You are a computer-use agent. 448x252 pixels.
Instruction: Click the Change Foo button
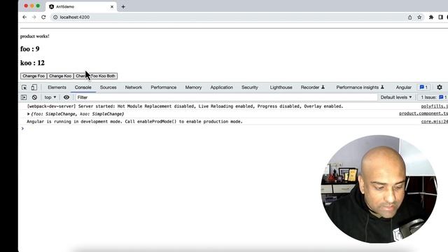pyautogui.click(x=34, y=76)
